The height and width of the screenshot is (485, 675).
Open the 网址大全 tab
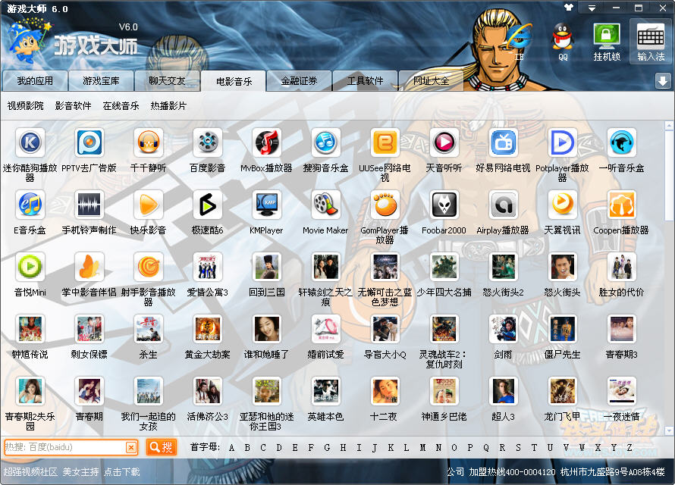point(431,81)
